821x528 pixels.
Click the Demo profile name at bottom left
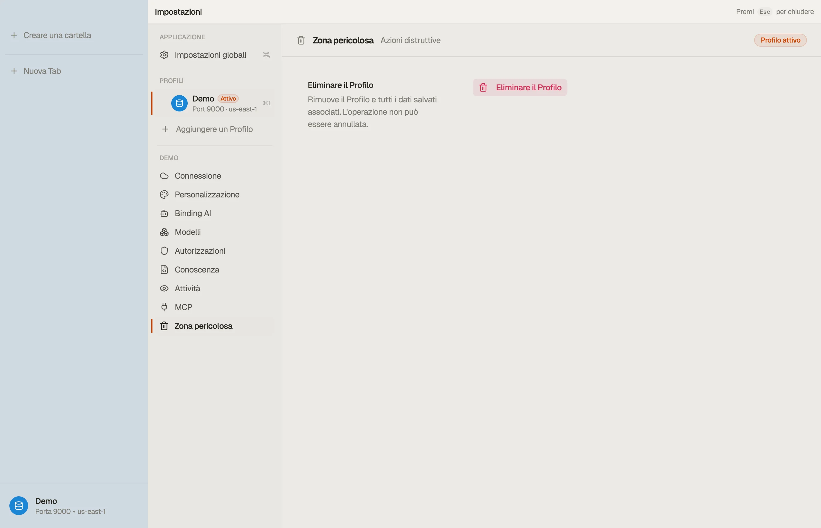pyautogui.click(x=46, y=501)
